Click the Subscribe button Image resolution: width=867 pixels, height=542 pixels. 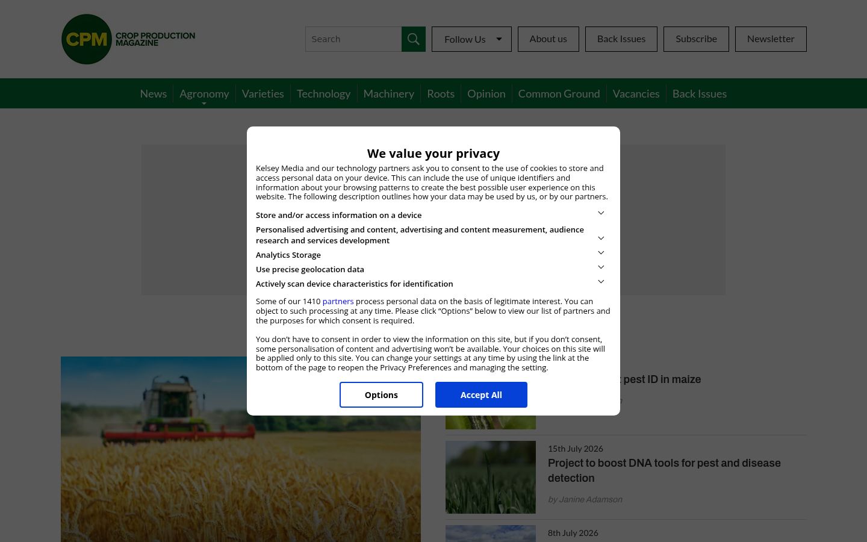(696, 39)
